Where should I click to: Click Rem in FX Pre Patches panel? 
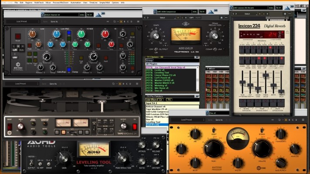tap(154, 100)
